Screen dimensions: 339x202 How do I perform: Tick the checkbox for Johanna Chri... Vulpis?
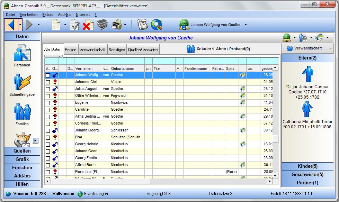48,82
